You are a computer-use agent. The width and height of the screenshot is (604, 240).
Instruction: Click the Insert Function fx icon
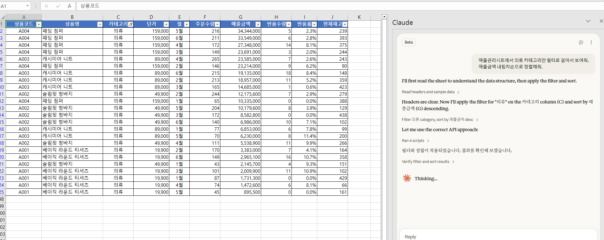pos(69,6)
